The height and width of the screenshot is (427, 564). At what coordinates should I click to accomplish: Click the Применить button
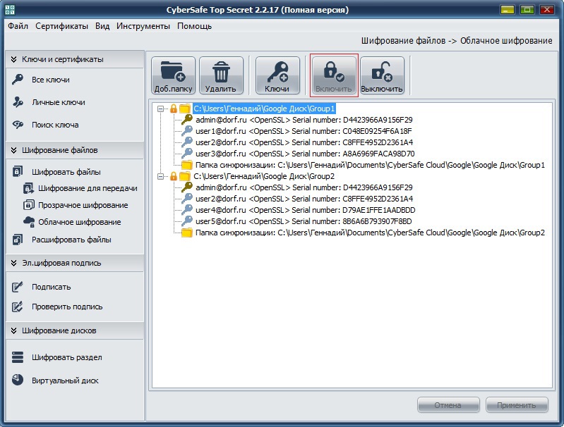click(517, 405)
